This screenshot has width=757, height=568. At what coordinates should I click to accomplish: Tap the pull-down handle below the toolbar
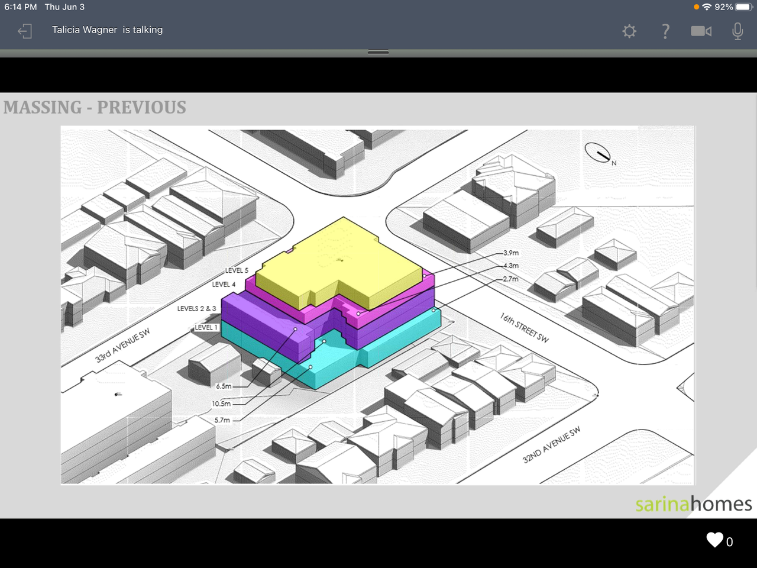(378, 53)
